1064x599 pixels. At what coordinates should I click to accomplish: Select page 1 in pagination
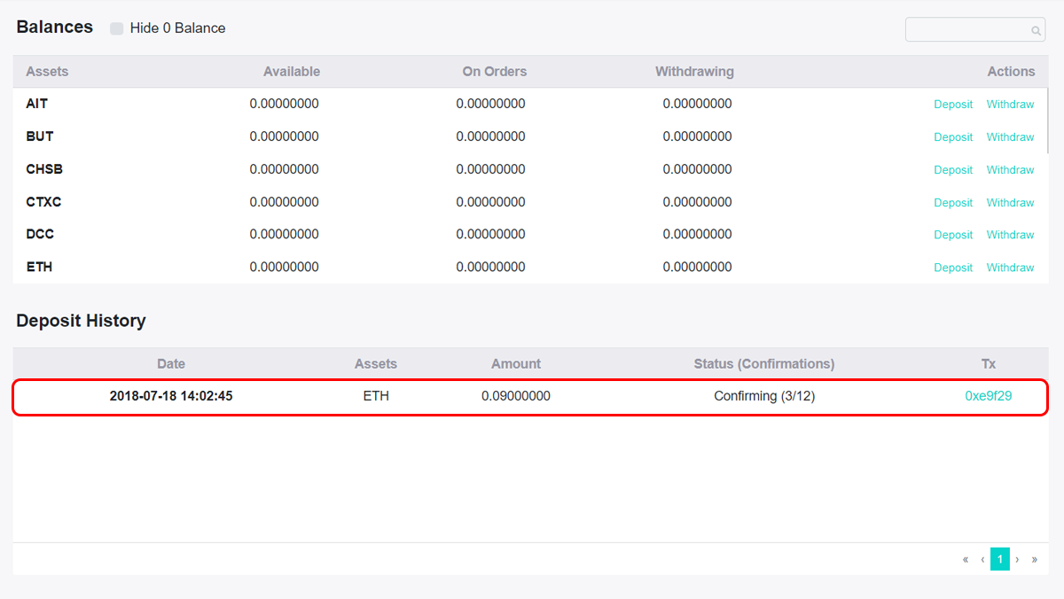pyautogui.click(x=1000, y=559)
